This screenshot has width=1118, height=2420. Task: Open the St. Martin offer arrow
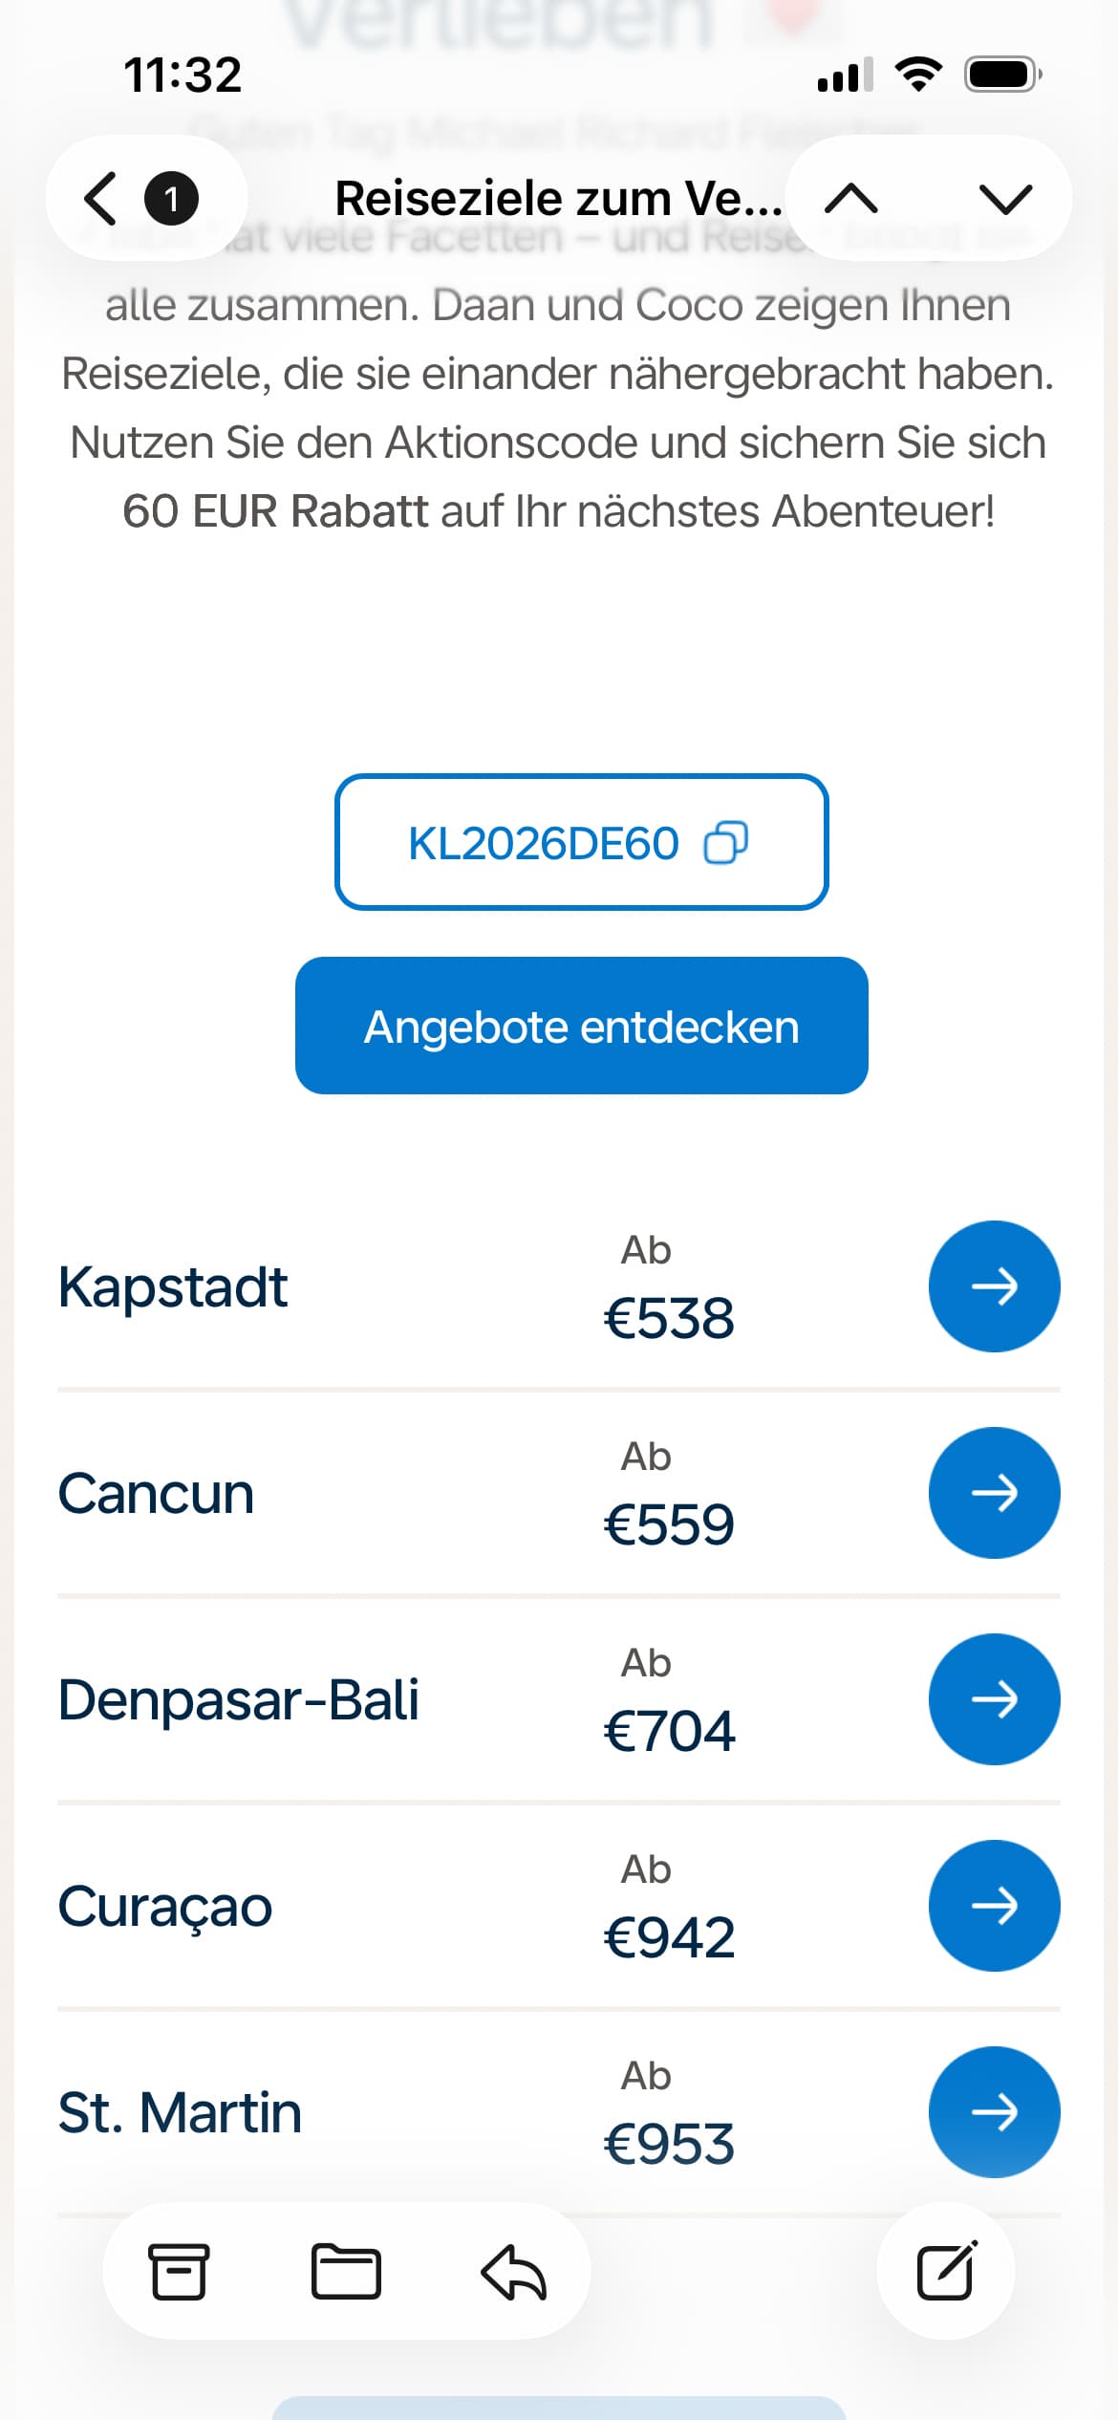coord(994,2112)
